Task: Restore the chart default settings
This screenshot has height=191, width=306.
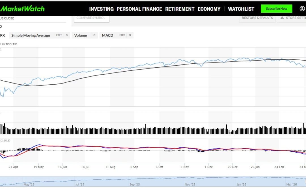Action: click(x=257, y=18)
